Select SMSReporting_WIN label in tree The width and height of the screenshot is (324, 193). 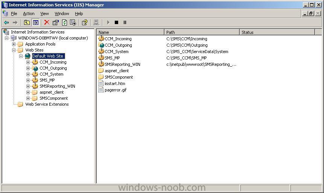click(x=57, y=87)
